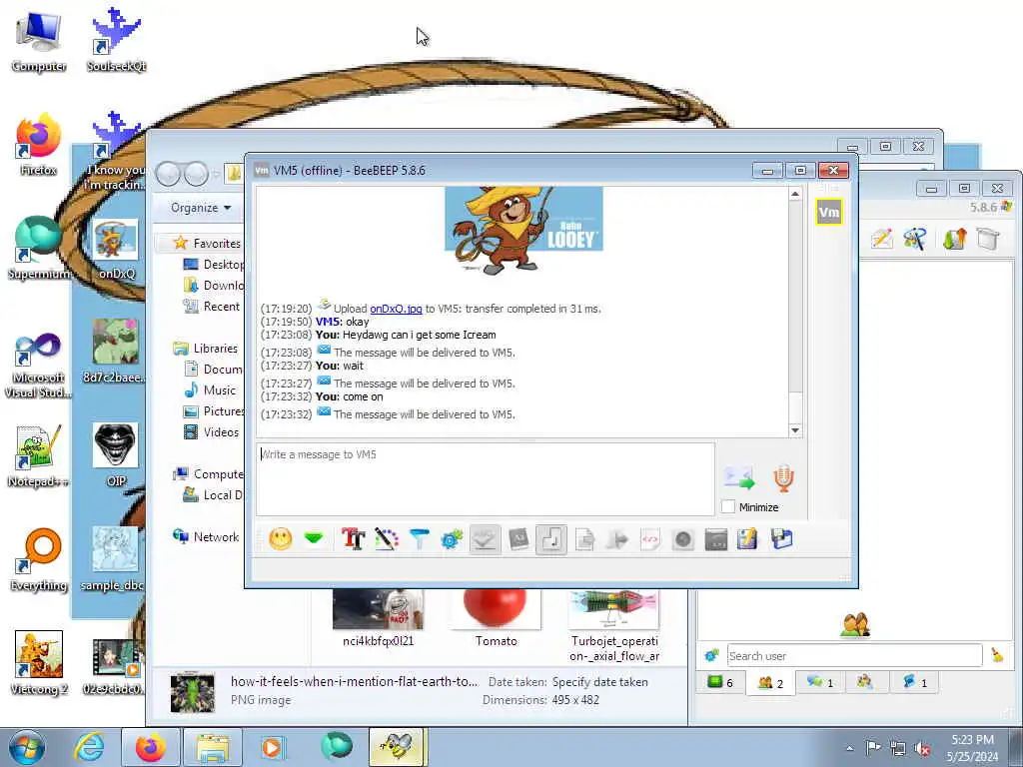
Task: Switch to the green tab showing 6
Action: 720,683
